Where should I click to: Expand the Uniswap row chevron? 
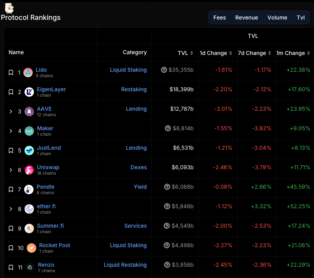click(11, 170)
